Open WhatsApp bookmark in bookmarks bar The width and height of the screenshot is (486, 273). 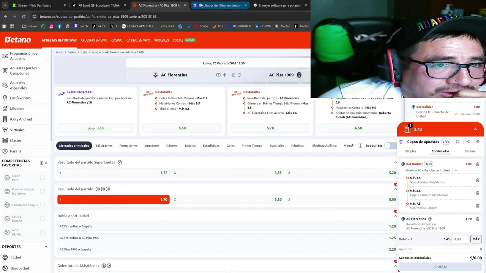(43, 26)
